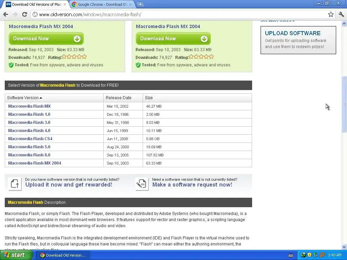This screenshot has width=347, height=260.
Task: Open the Macromedia Flash 4.0 link
Action: 29,131
